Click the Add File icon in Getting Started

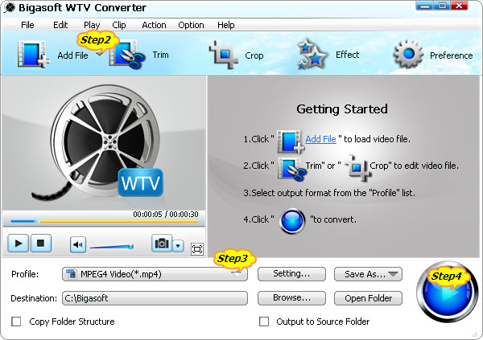pyautogui.click(x=291, y=141)
